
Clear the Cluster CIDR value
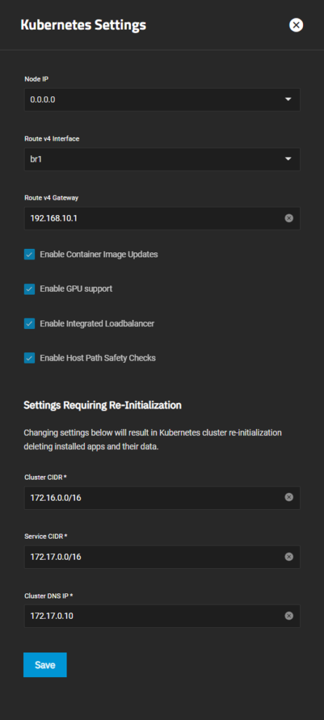click(x=289, y=497)
